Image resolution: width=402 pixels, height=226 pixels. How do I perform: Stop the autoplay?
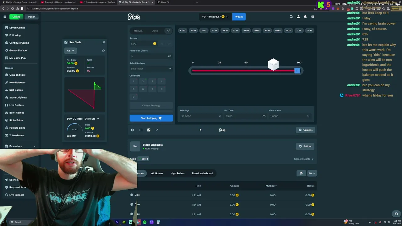[151, 118]
